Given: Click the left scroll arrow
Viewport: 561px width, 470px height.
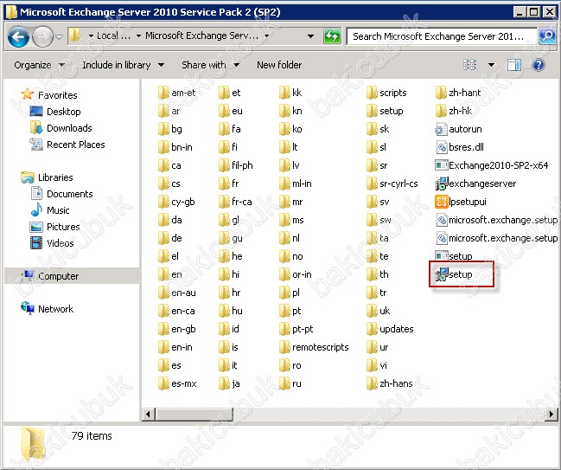Looking at the screenshot, I should 148,415.
